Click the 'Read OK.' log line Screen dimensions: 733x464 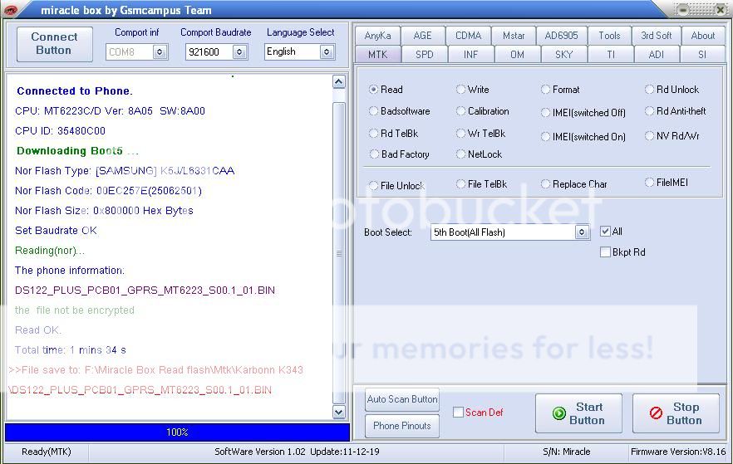pyautogui.click(x=38, y=330)
